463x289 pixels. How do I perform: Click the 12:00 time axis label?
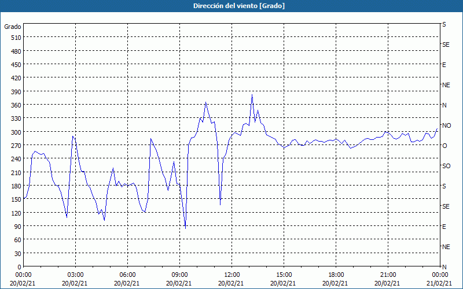click(x=232, y=275)
